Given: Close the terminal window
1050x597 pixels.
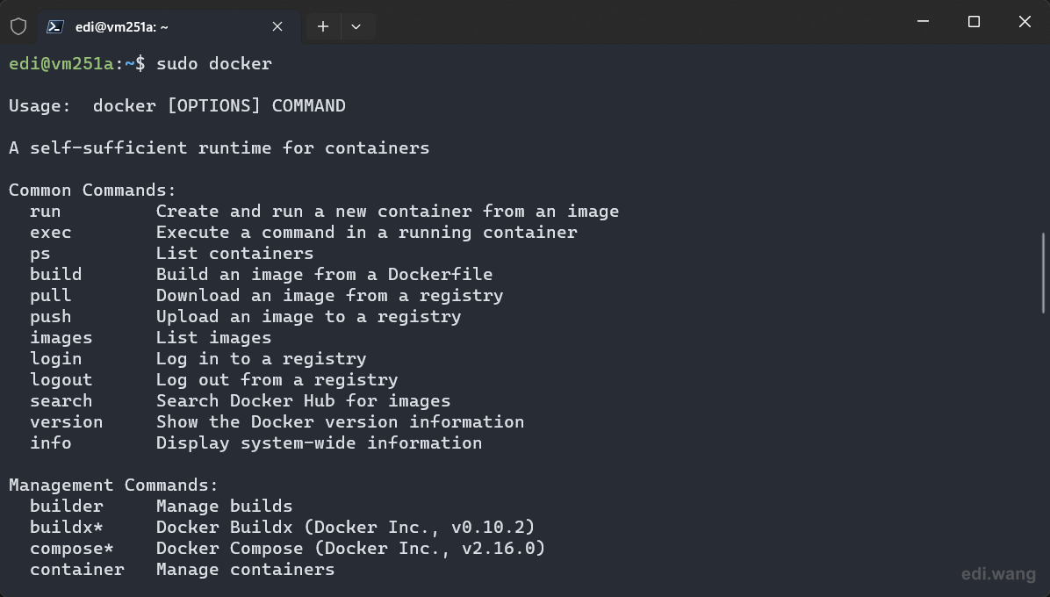Looking at the screenshot, I should click(1025, 21).
